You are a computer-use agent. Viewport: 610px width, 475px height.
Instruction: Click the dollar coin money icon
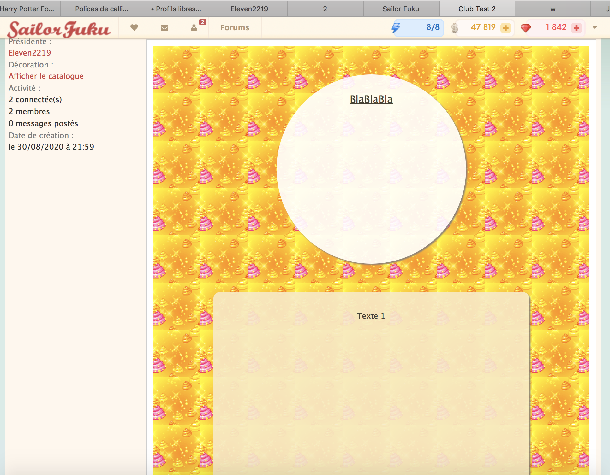coord(454,28)
